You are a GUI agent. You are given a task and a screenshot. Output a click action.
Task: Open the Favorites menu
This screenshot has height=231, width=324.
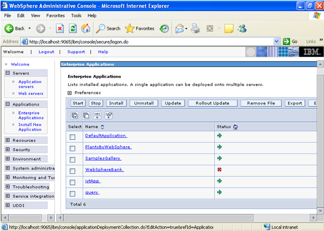click(55, 16)
